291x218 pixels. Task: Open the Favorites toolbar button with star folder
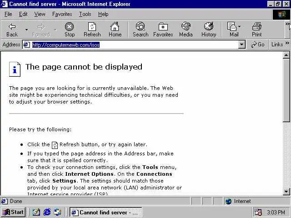click(x=163, y=30)
